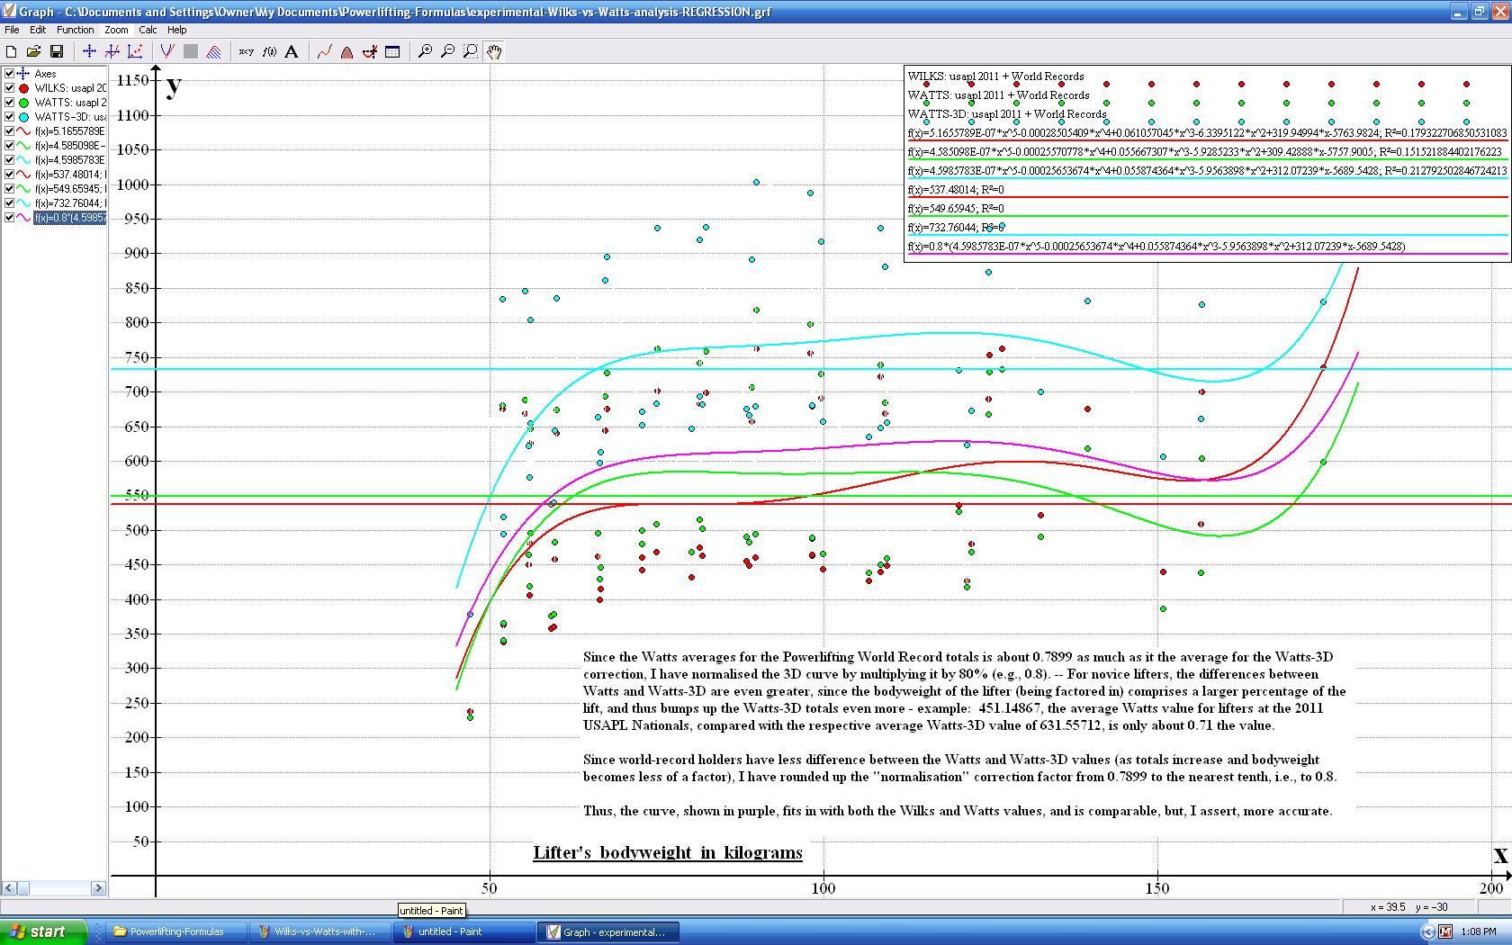Viewport: 1512px width, 945px height.
Task: Expand hidden system tray icons arrow
Action: (x=1428, y=931)
